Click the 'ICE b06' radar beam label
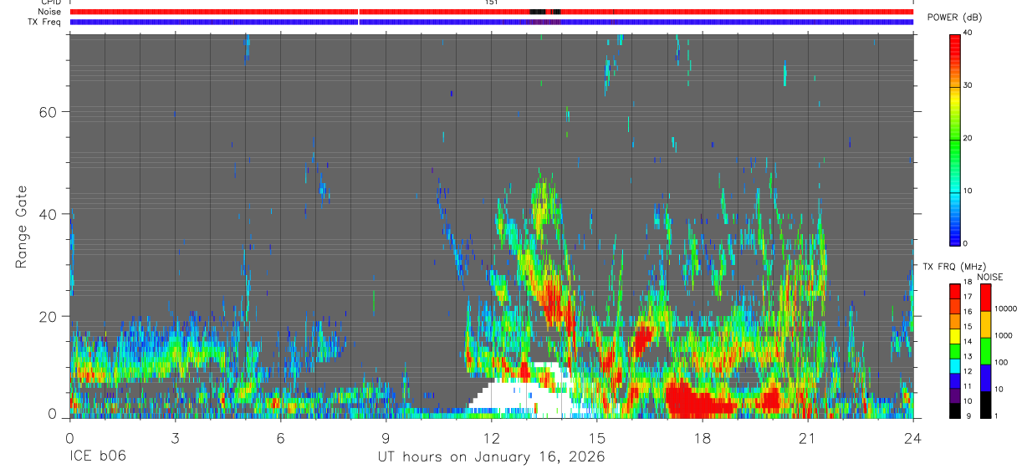1027x474 pixels. pyautogui.click(x=98, y=457)
